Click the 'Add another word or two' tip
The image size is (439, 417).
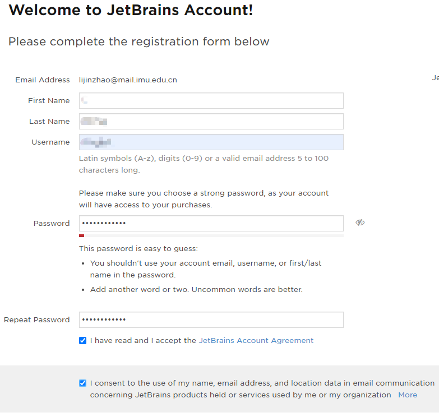coord(196,290)
